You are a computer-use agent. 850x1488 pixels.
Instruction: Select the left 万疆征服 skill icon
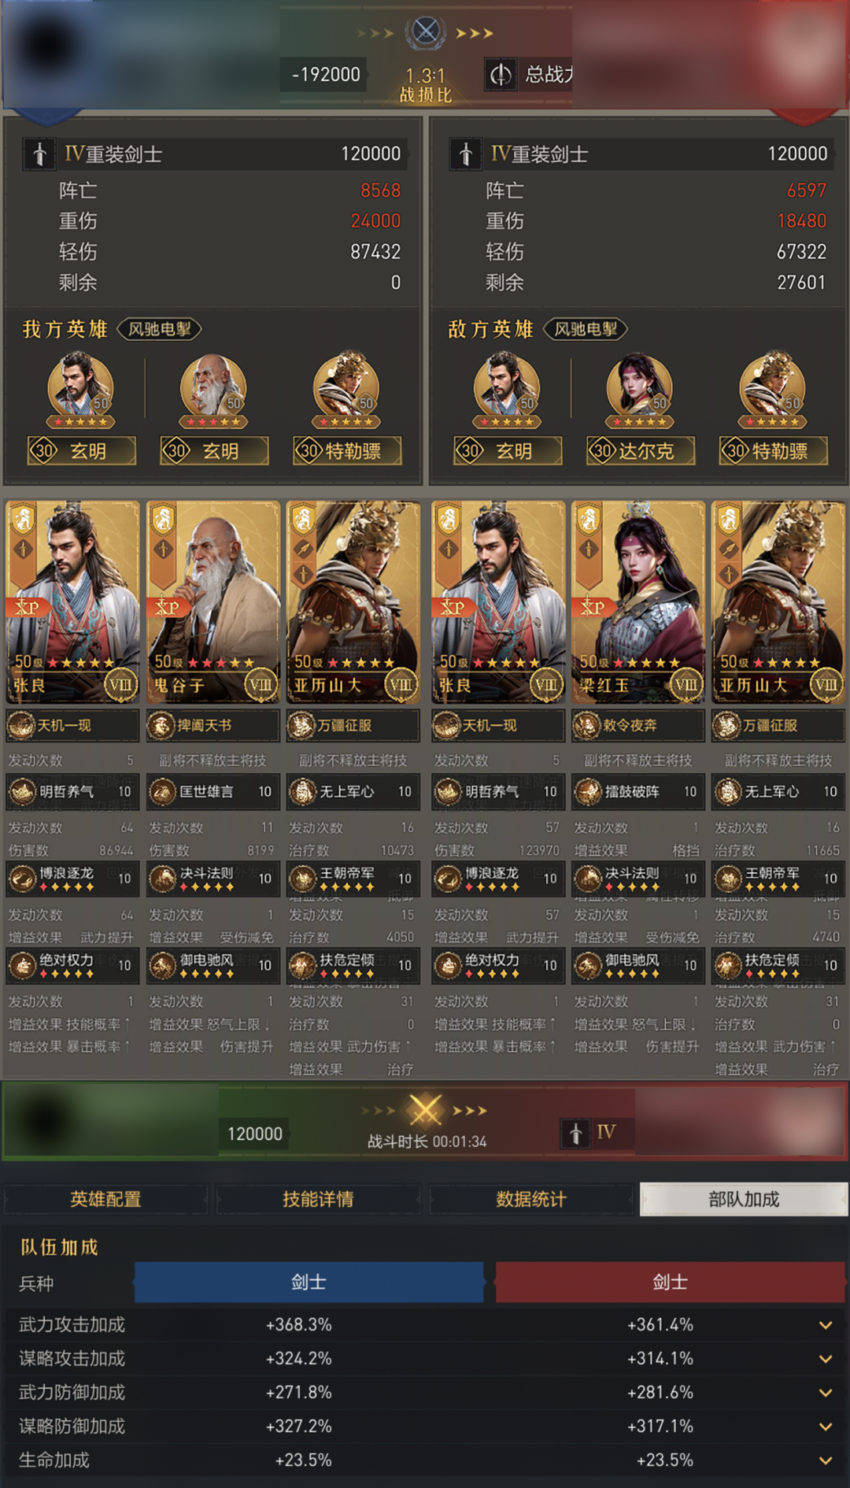click(301, 725)
